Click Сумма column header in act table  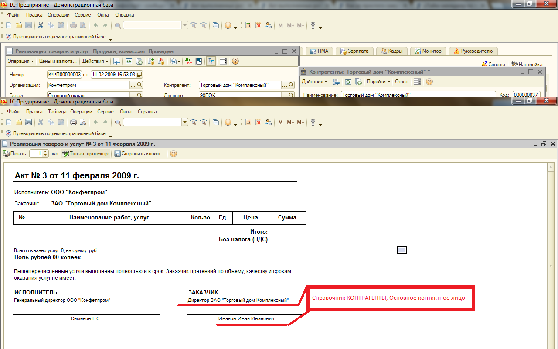click(287, 217)
